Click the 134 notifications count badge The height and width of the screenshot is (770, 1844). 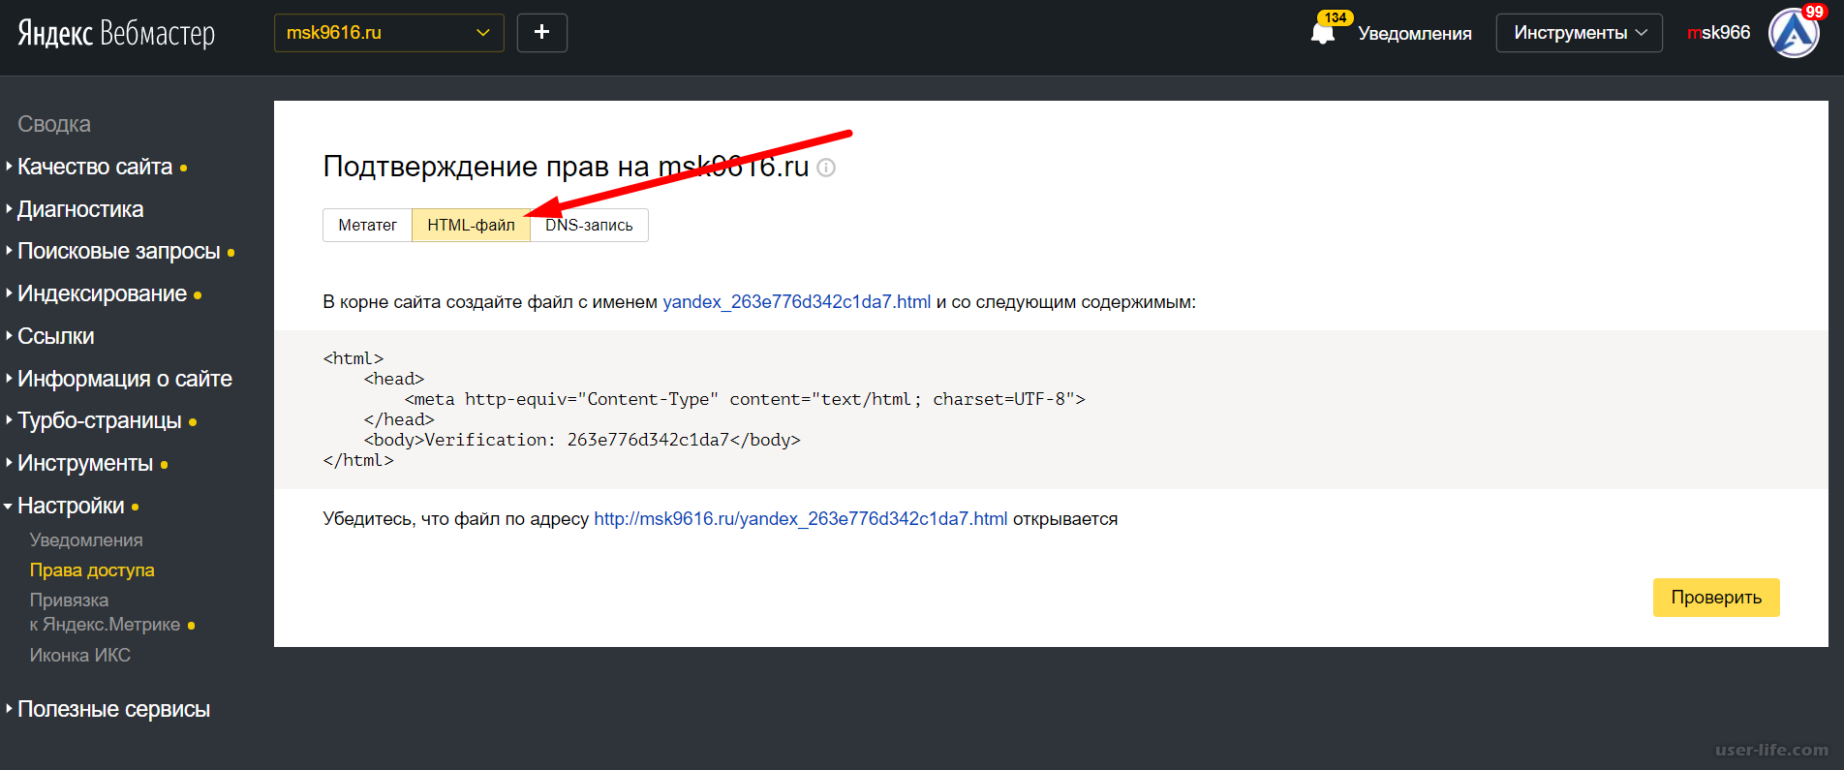(x=1336, y=17)
